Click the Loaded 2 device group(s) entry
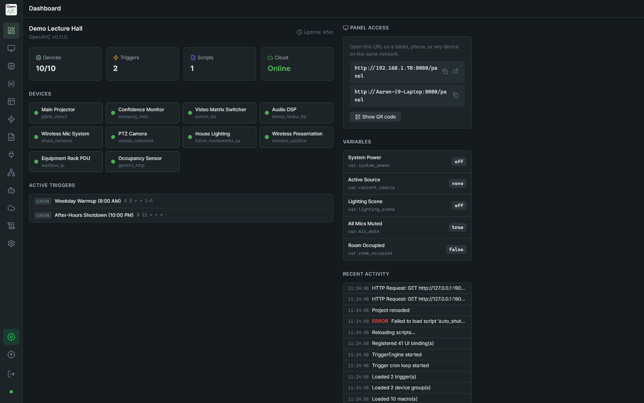The image size is (644, 403). point(407,388)
